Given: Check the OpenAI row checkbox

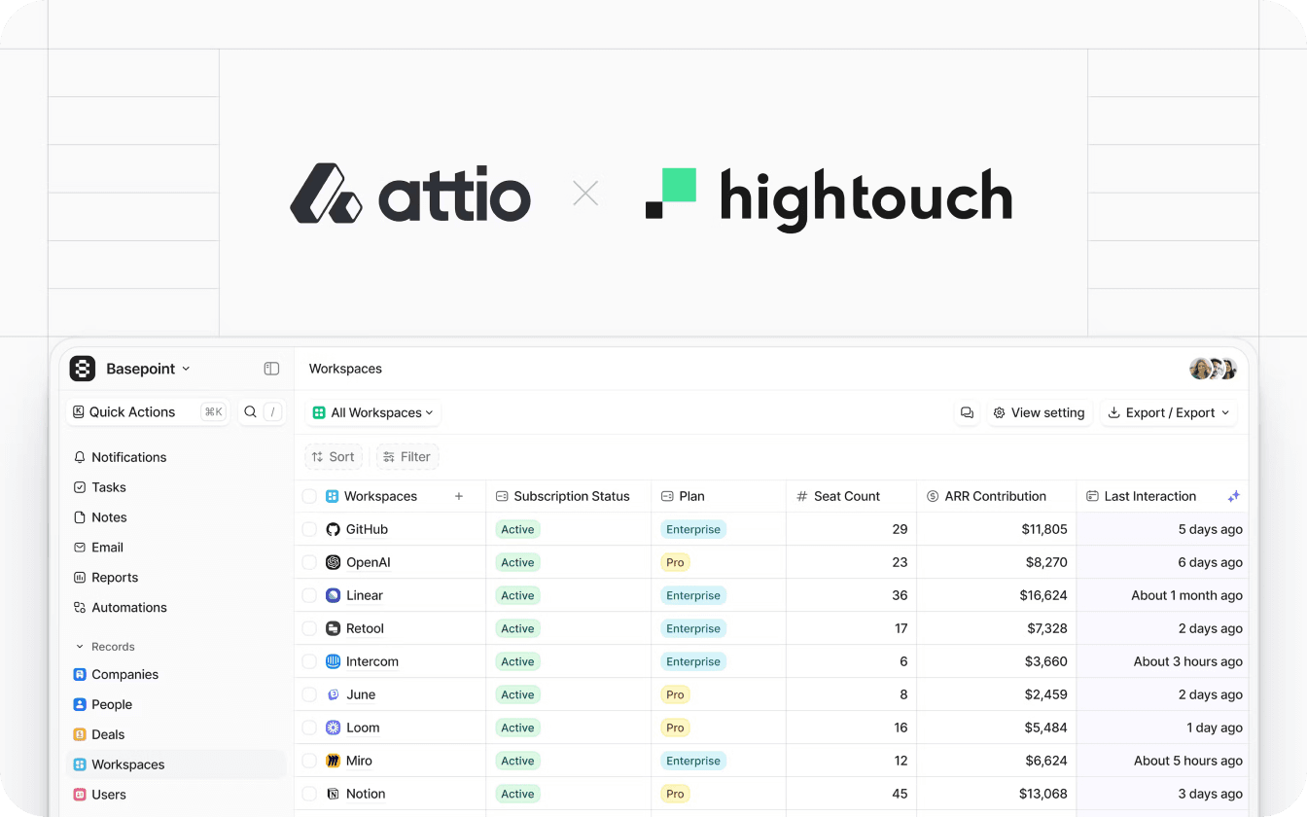Looking at the screenshot, I should coord(309,562).
